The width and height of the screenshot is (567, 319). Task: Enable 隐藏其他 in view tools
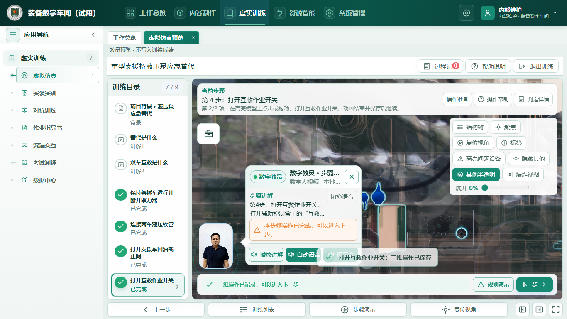pos(529,159)
